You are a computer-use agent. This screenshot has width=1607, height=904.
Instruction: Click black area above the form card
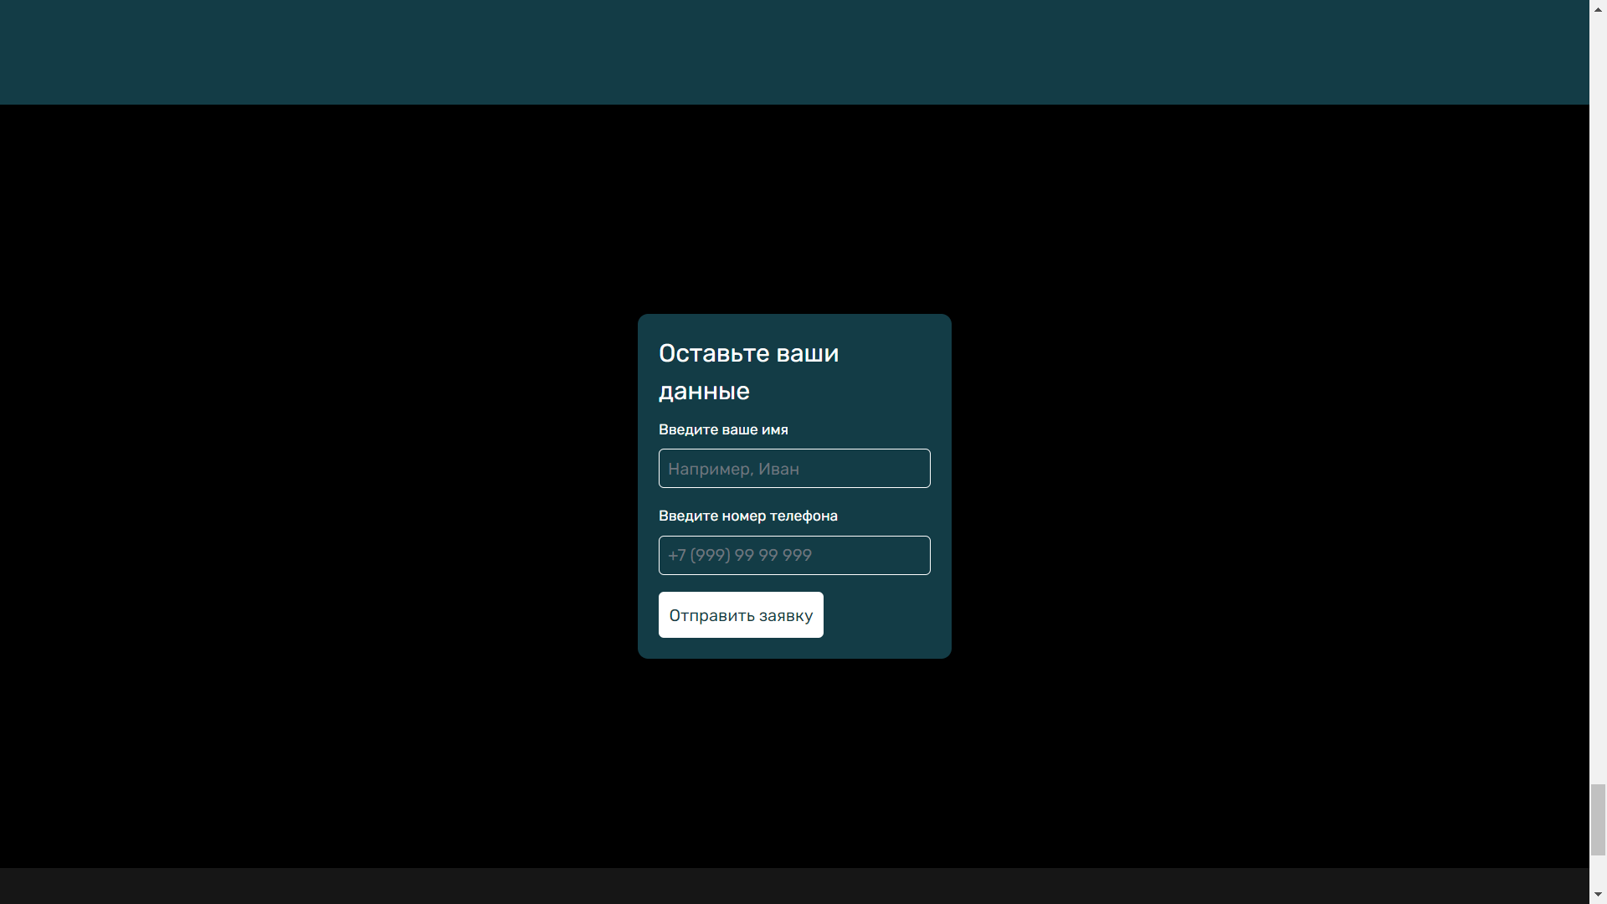tap(794, 209)
